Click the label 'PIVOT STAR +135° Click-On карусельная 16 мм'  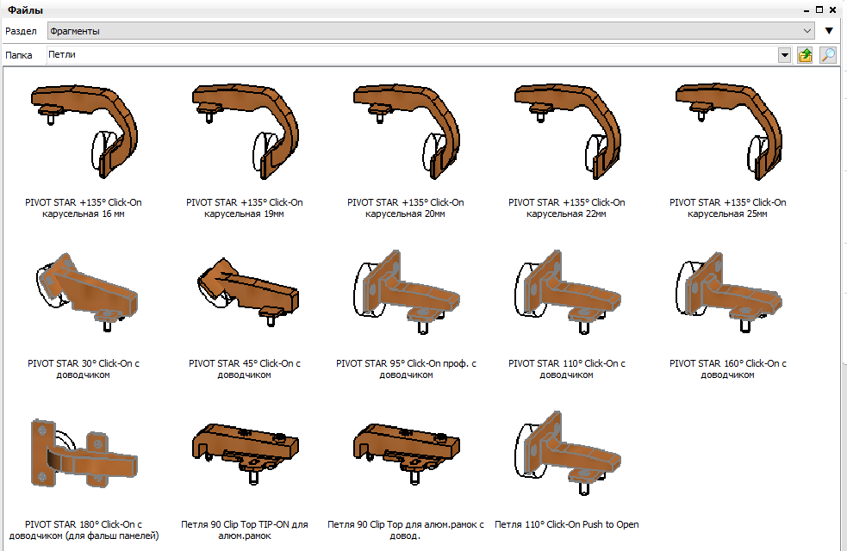(x=84, y=207)
